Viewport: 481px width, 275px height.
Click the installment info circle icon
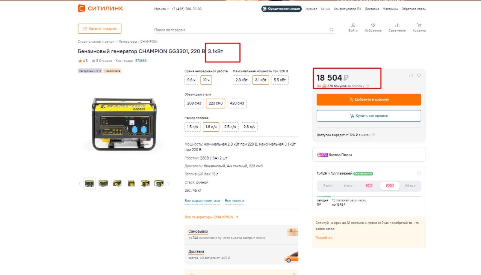(x=419, y=173)
